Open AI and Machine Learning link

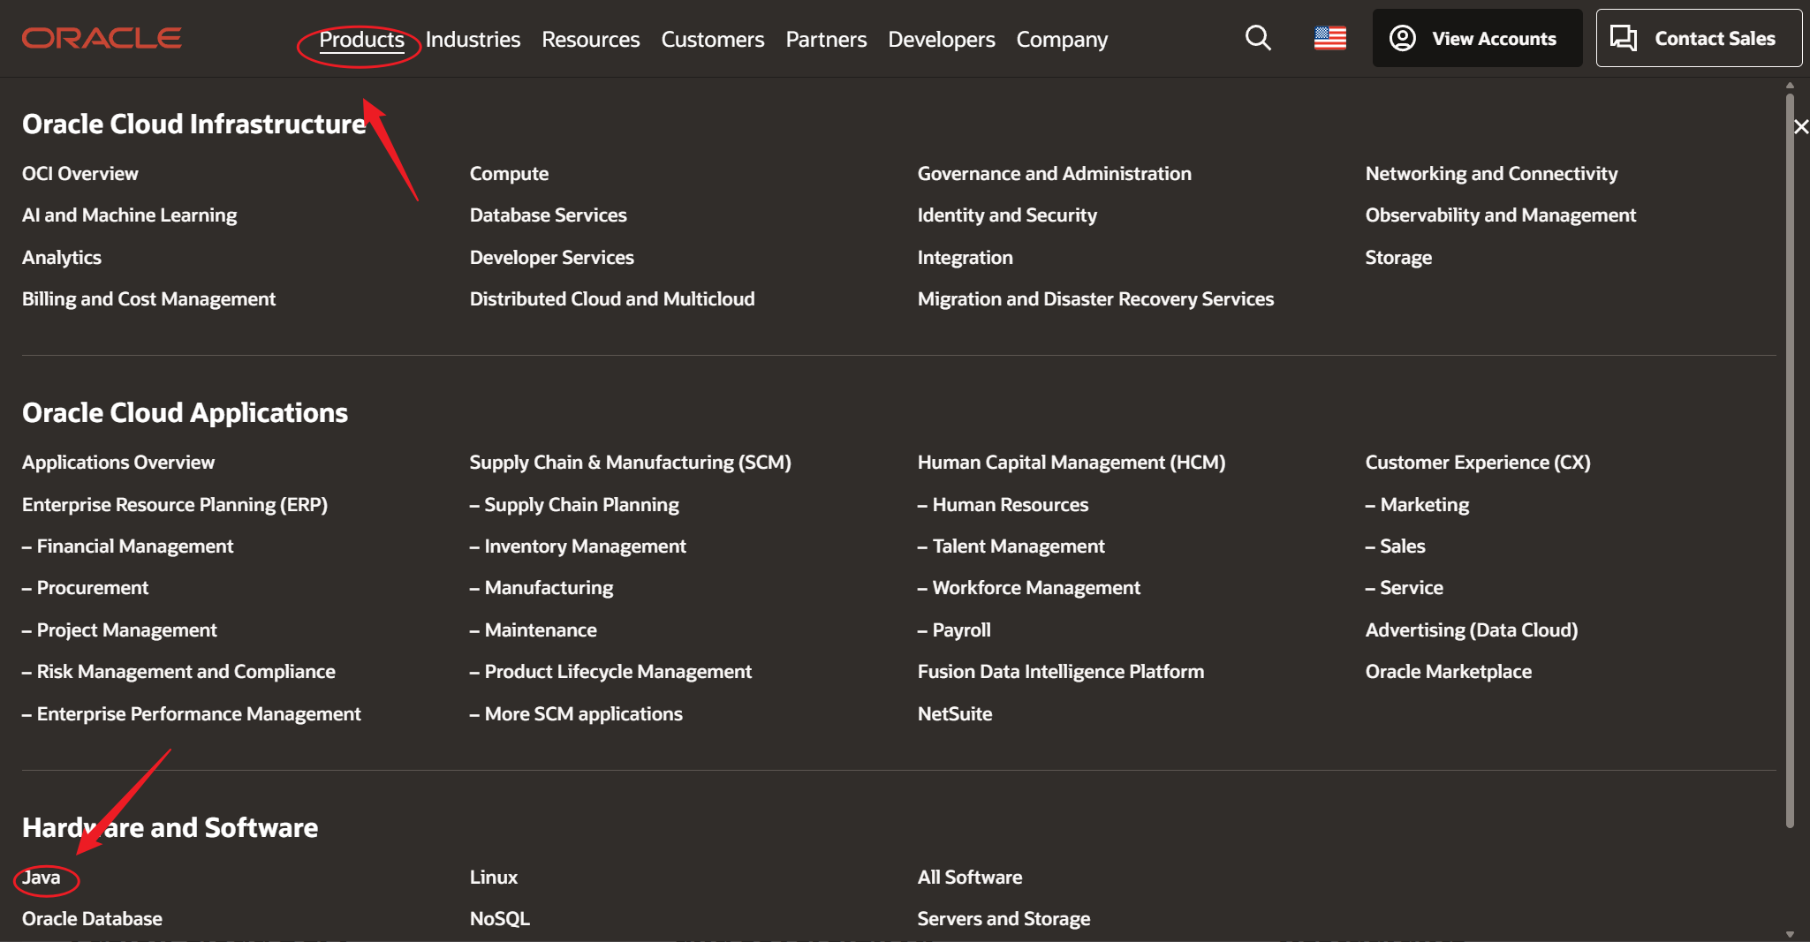pyautogui.click(x=130, y=215)
